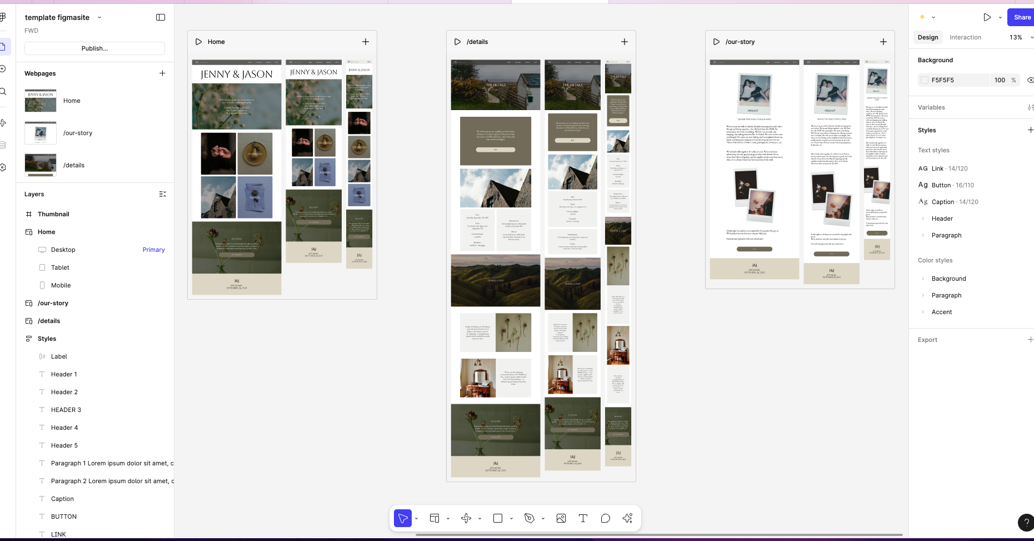The image size is (1034, 541).
Task: Expand the Header text styles group
Action: coord(923,219)
